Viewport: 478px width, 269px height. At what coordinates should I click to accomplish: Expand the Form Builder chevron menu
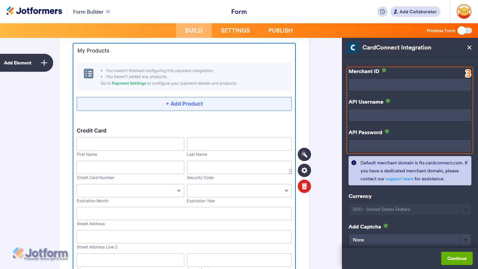[108, 12]
